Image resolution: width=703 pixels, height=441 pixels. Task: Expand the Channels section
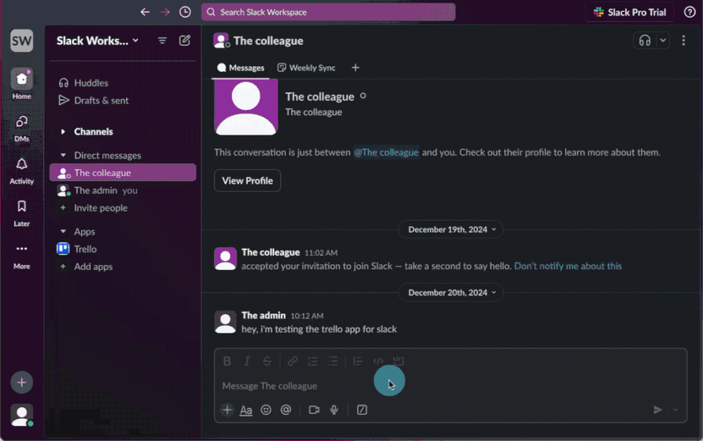tap(63, 132)
